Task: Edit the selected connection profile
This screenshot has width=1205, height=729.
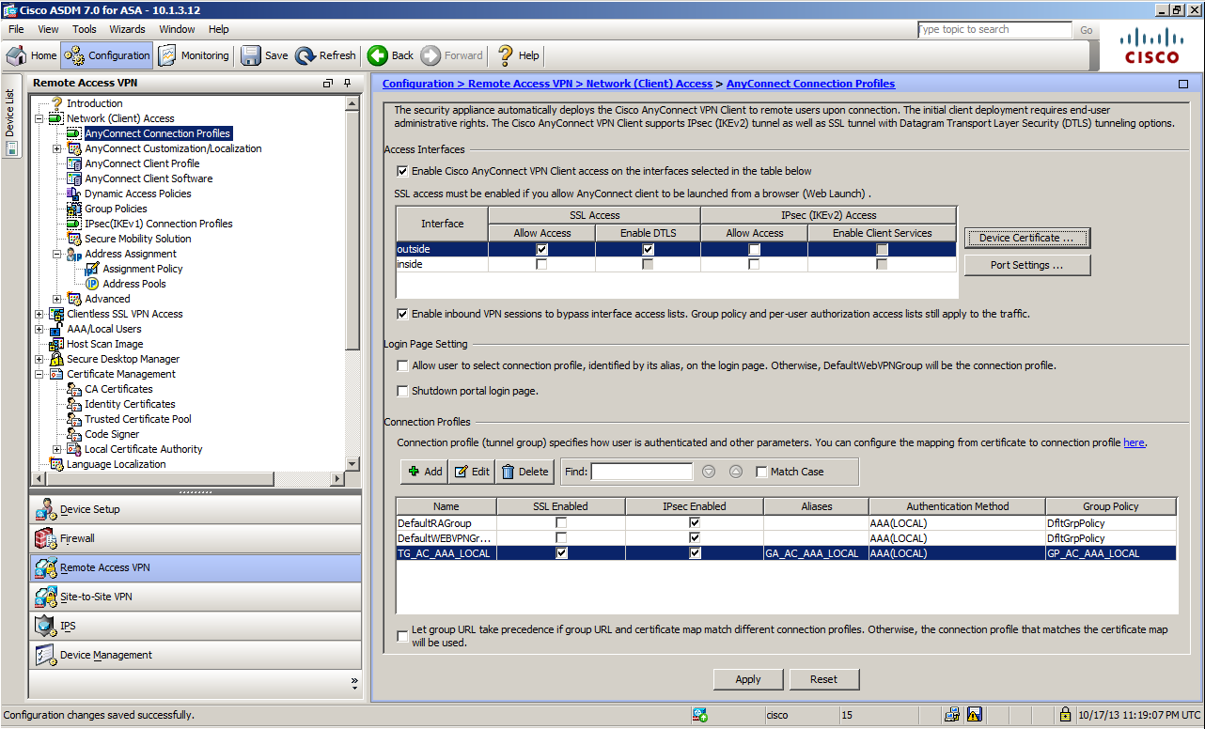Action: click(x=472, y=472)
